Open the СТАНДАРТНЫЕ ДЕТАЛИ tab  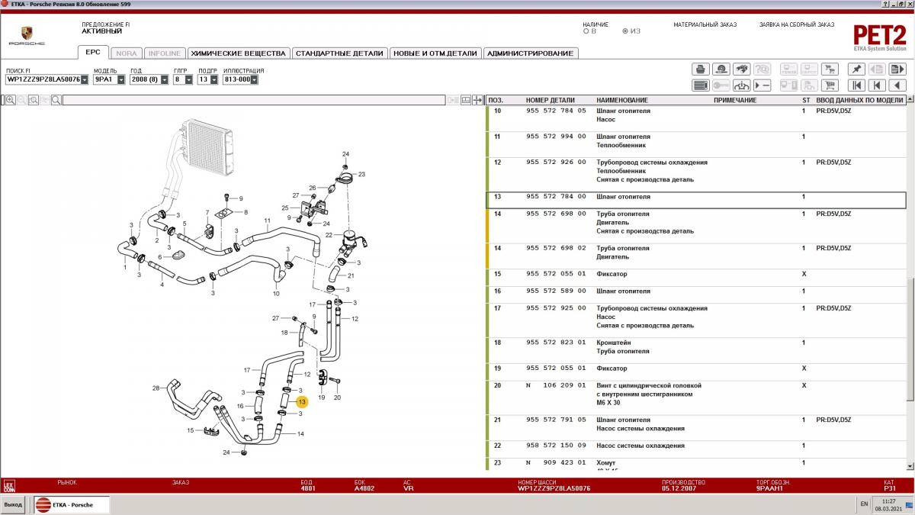[339, 53]
